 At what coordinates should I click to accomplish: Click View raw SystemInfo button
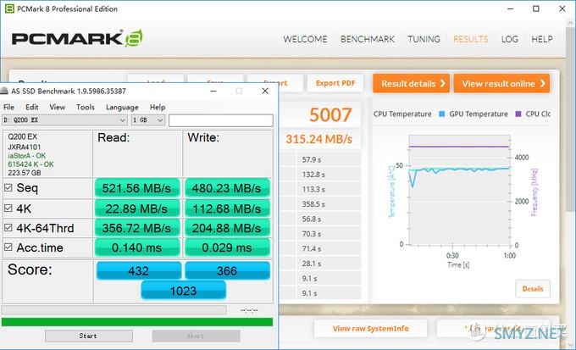[370, 328]
